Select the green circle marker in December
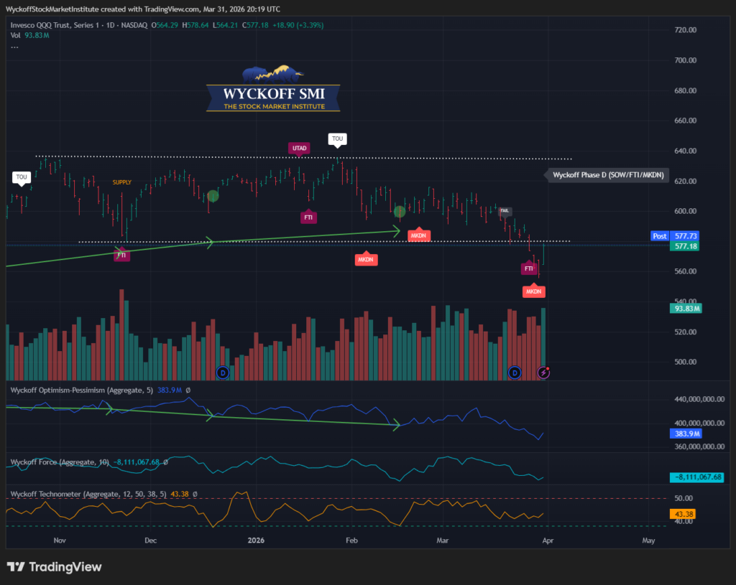The width and height of the screenshot is (736, 585). [213, 196]
